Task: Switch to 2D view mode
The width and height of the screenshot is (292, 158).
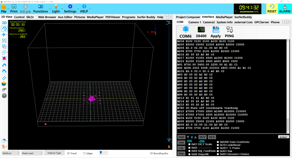Action: (x=4, y=23)
